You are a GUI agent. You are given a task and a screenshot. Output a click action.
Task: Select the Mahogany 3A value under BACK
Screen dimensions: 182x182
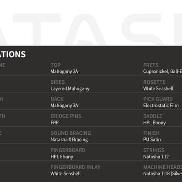pyautogui.click(x=64, y=106)
